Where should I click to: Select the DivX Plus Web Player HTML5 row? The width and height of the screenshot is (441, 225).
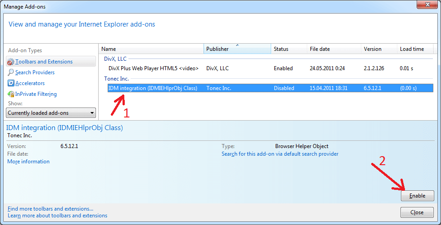click(153, 68)
